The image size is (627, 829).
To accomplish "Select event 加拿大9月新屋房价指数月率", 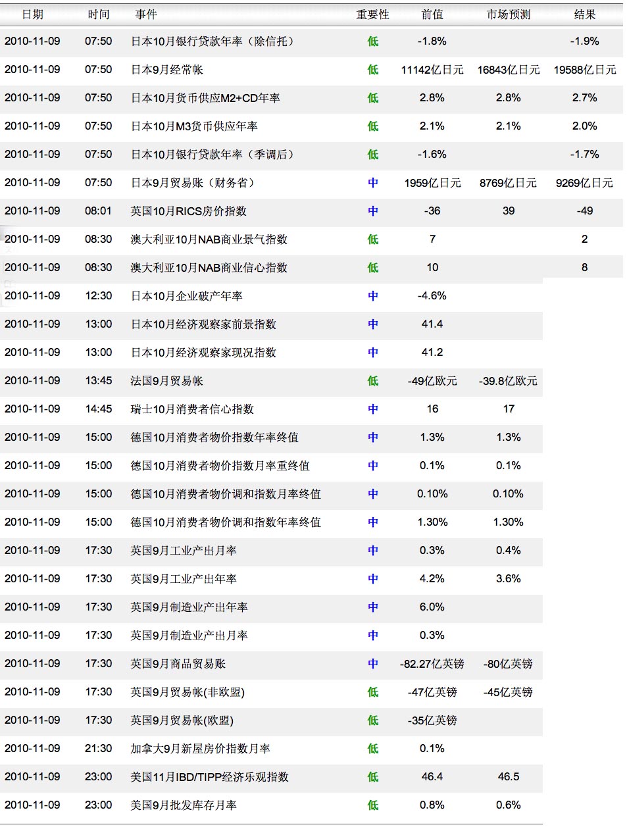I will (200, 749).
